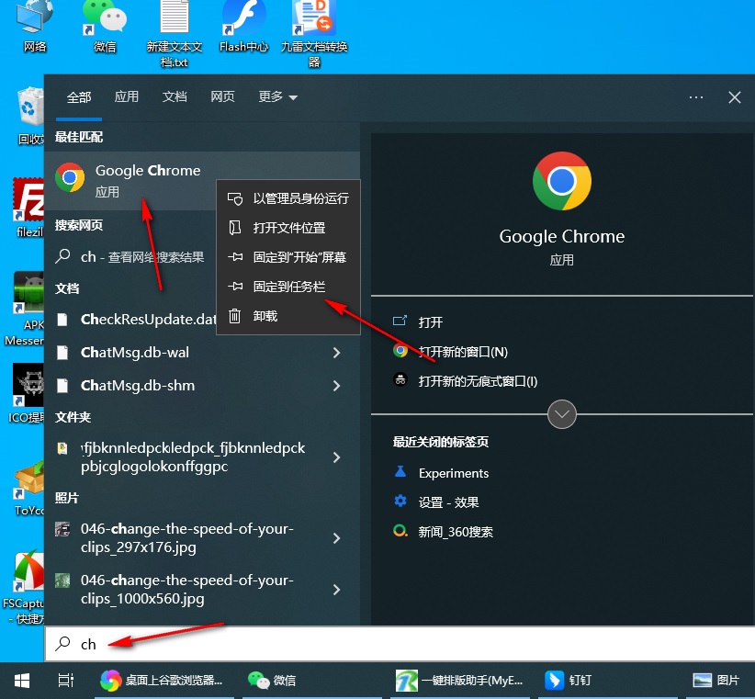Click the search input box with ch
Image resolution: width=755 pixels, height=699 pixels.
tap(400, 644)
